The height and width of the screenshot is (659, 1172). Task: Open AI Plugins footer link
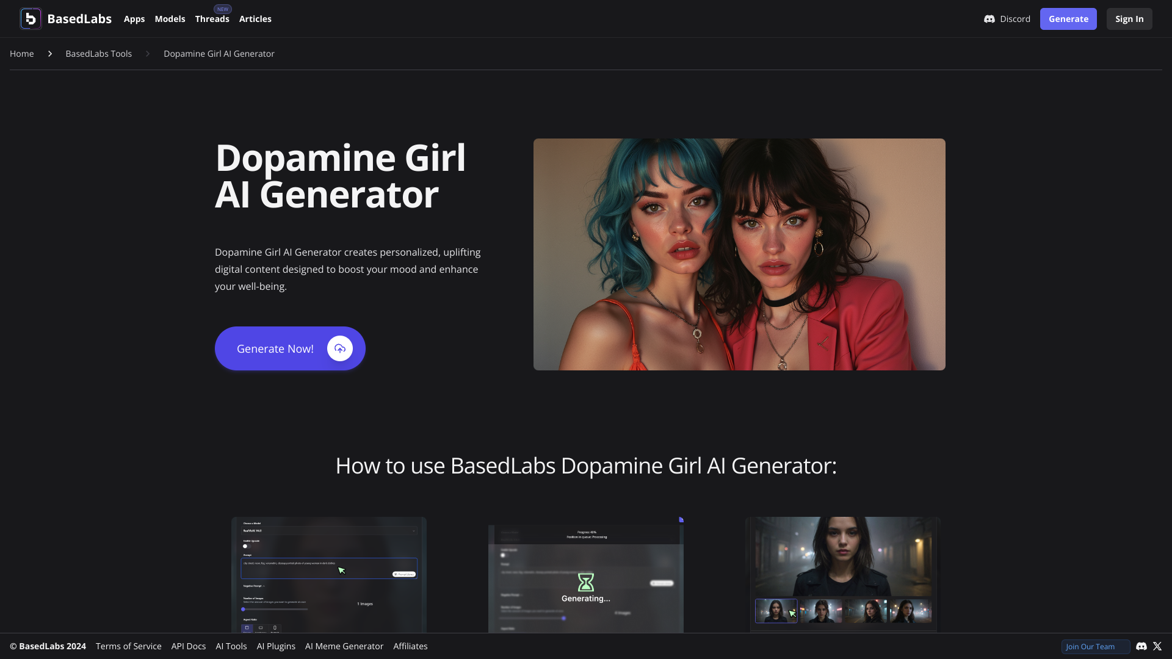pyautogui.click(x=276, y=646)
